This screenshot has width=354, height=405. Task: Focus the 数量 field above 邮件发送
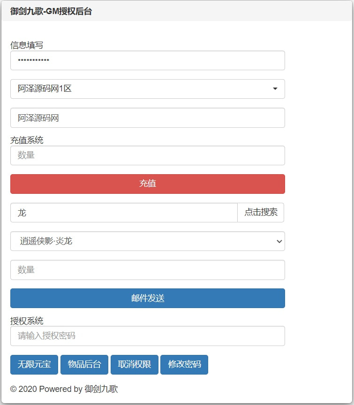click(147, 270)
